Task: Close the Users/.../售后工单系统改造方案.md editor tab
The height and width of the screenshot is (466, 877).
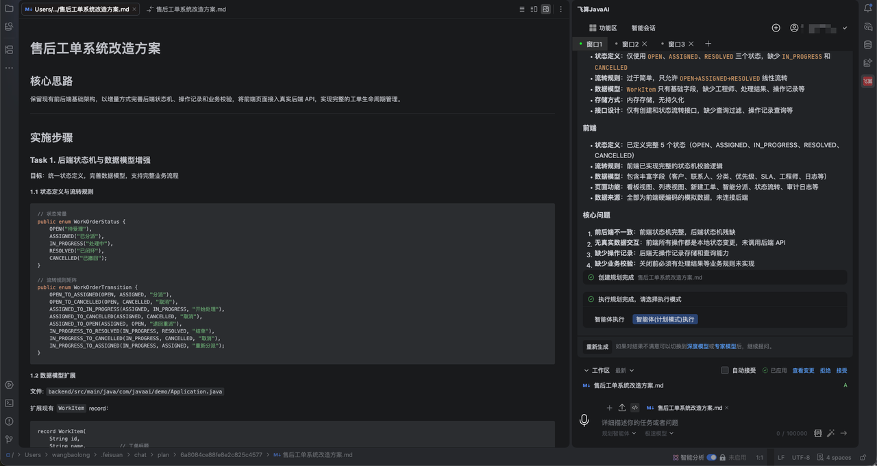Action: click(134, 9)
